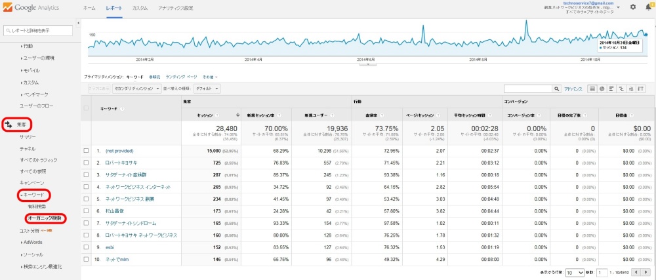Open the rows-per-page dropdown showing 10
This screenshot has width=656, height=280.
pos(575,273)
